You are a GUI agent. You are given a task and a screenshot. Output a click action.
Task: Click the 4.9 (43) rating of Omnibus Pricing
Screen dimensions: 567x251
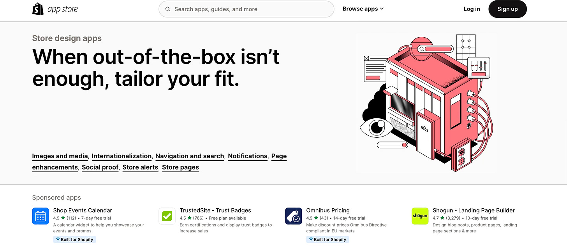[316, 218]
